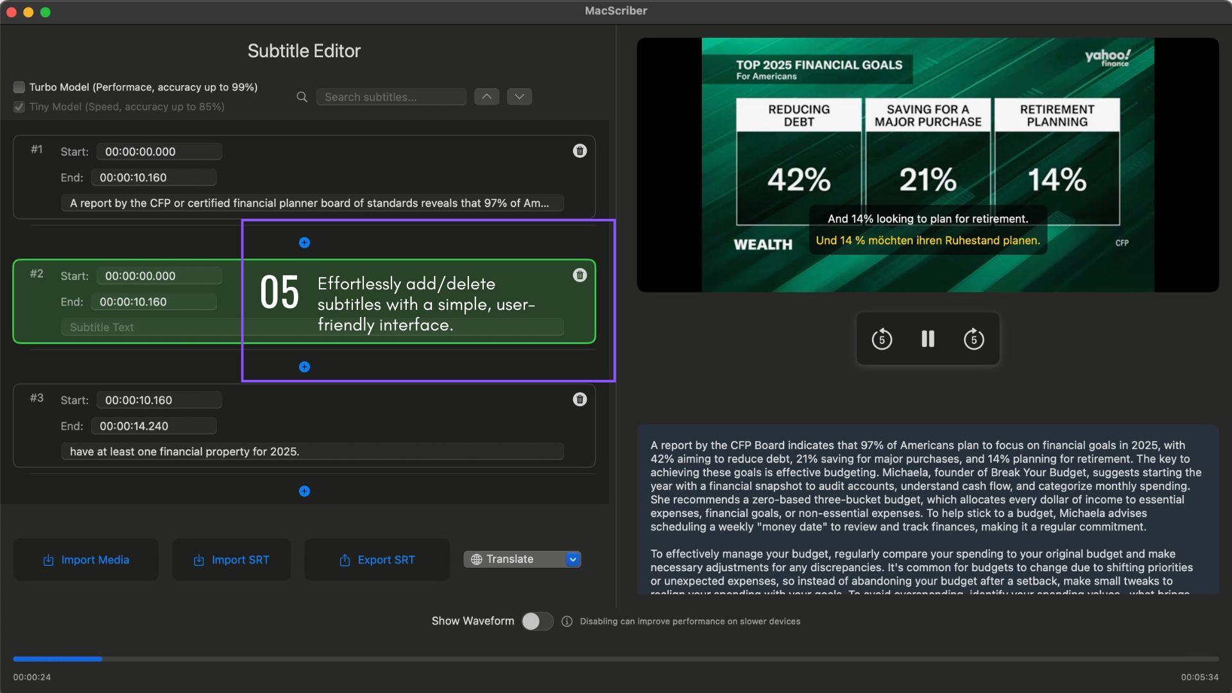The height and width of the screenshot is (693, 1232).
Task: Toggle the Tiny Model checkbox
Action: pos(19,107)
